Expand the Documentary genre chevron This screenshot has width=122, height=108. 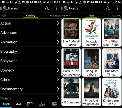58,89
